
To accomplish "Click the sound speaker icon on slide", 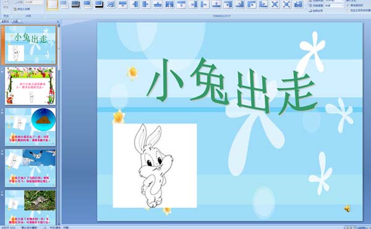I will [347, 208].
